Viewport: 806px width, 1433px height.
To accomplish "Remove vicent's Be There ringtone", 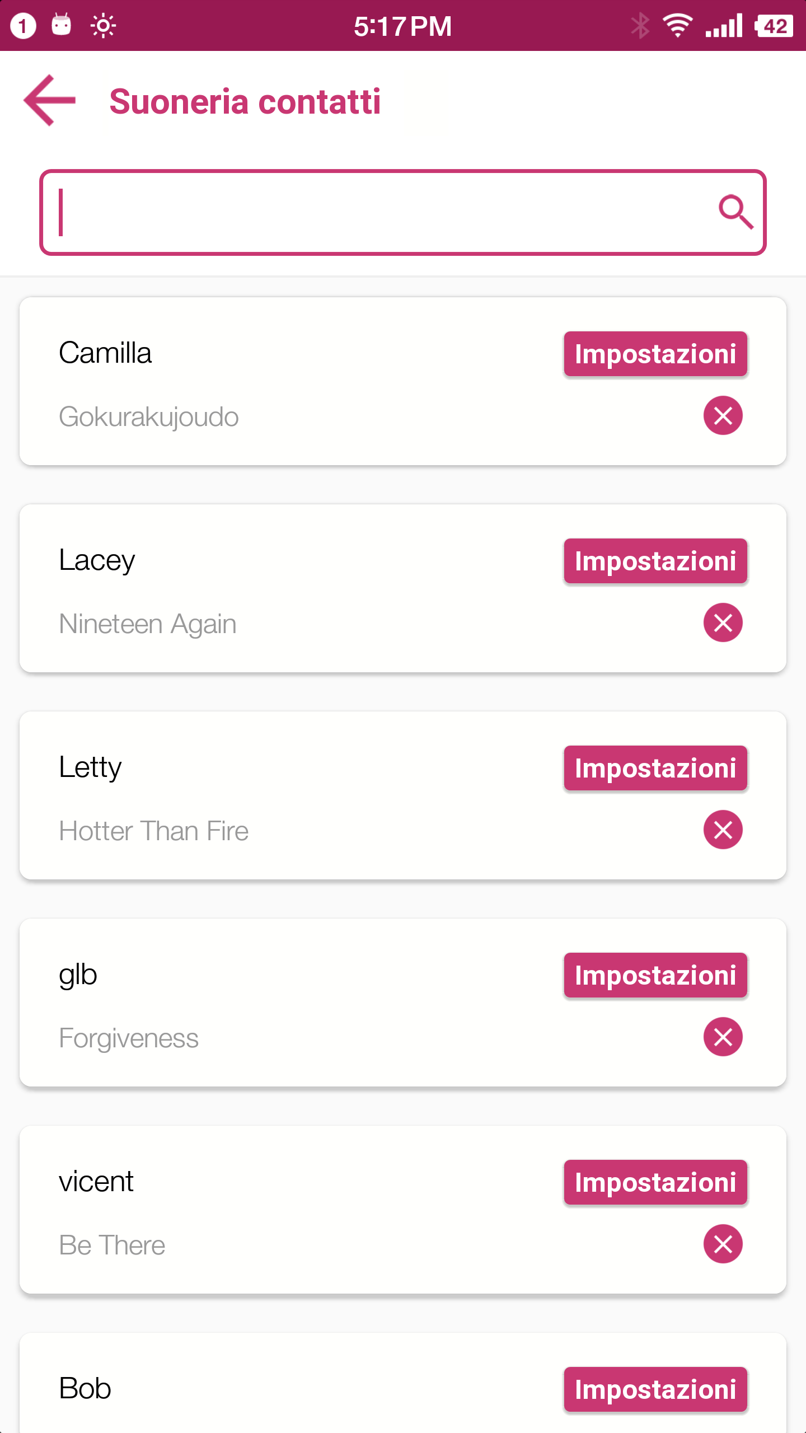I will (x=723, y=1244).
